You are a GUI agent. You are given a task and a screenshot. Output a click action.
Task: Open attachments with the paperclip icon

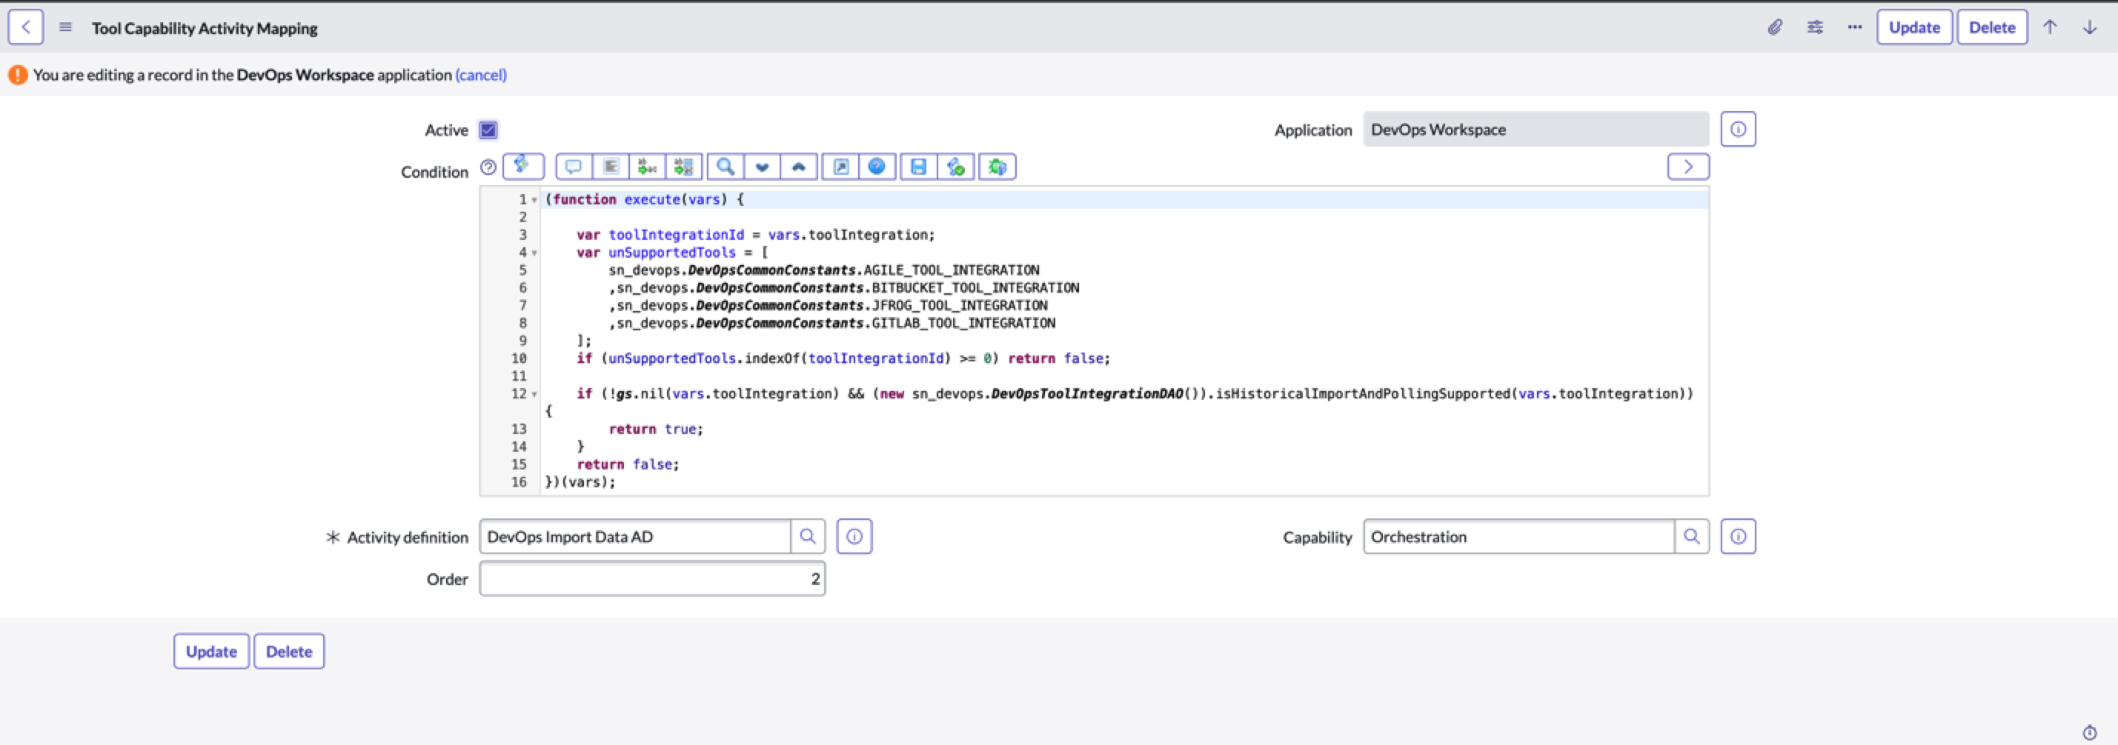tap(1775, 27)
